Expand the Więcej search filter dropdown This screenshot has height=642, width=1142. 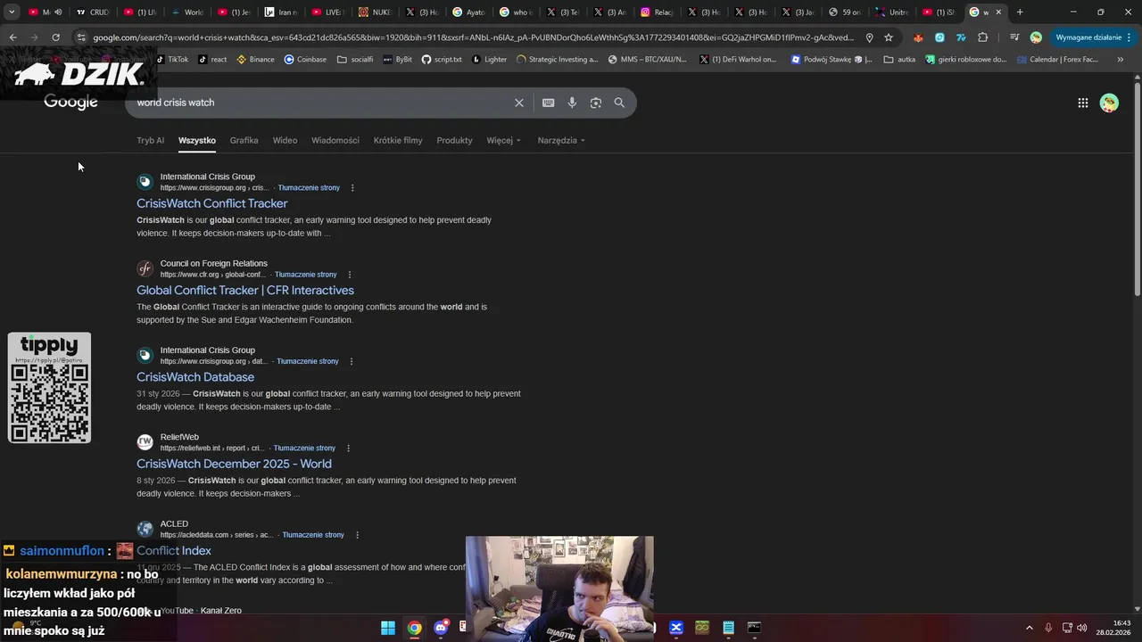[504, 140]
